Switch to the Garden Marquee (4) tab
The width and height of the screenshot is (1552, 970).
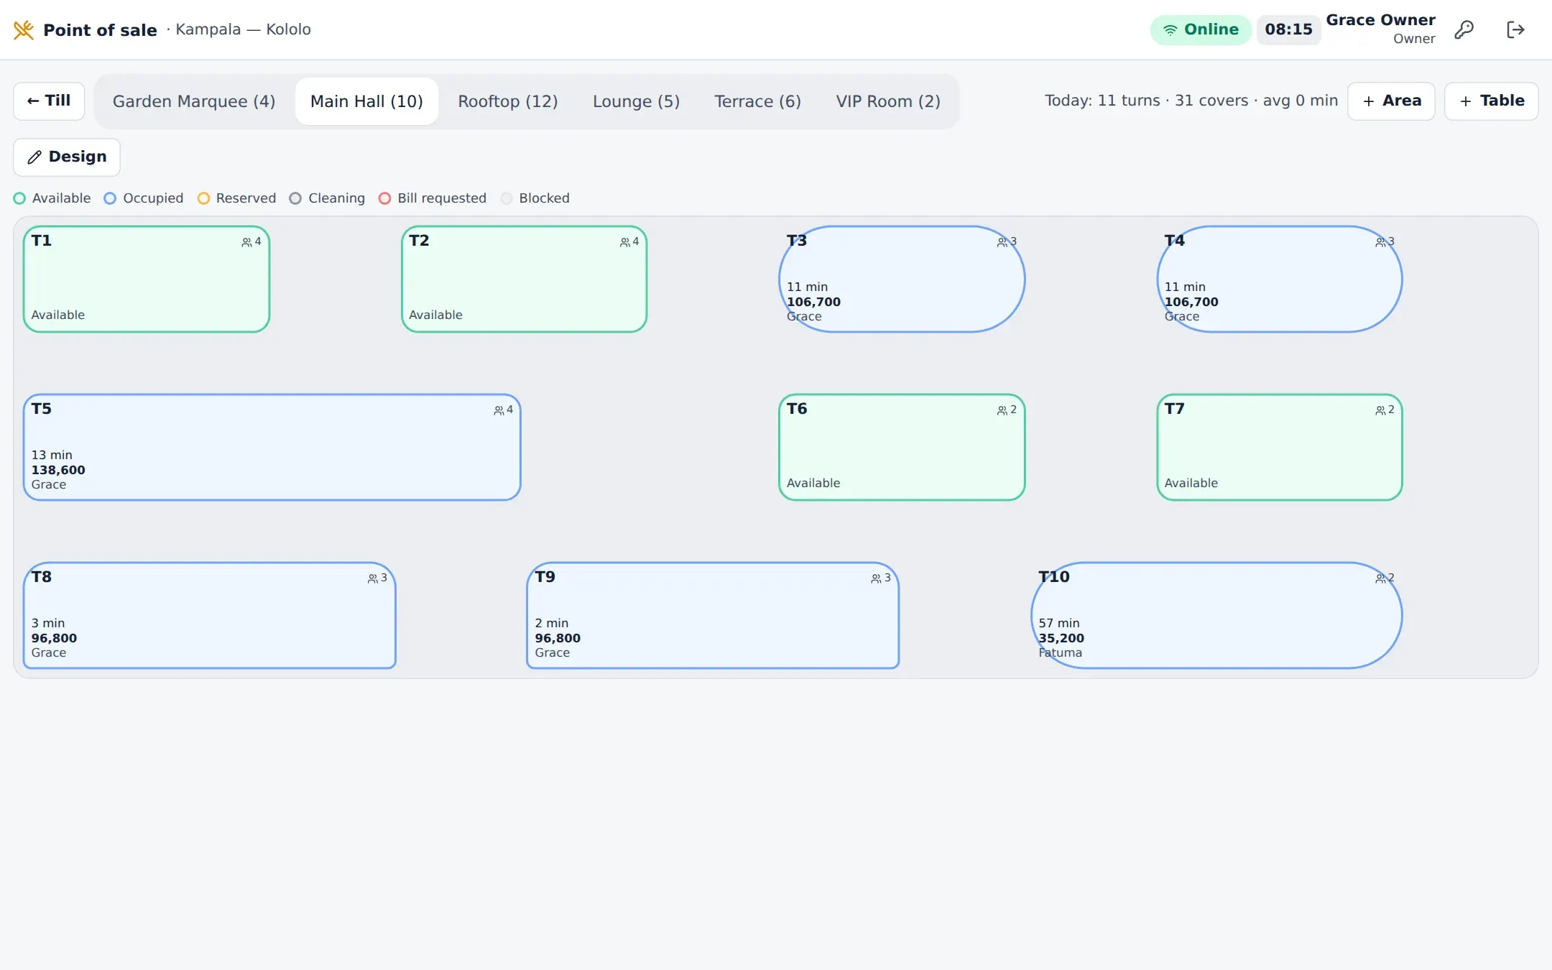tap(194, 101)
